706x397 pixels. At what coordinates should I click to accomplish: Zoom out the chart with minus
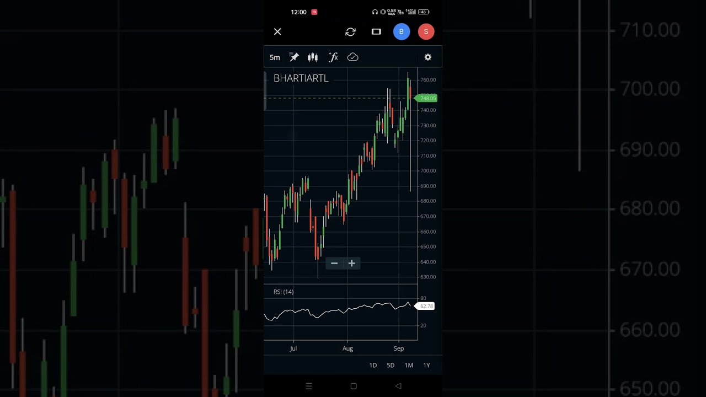pos(334,264)
